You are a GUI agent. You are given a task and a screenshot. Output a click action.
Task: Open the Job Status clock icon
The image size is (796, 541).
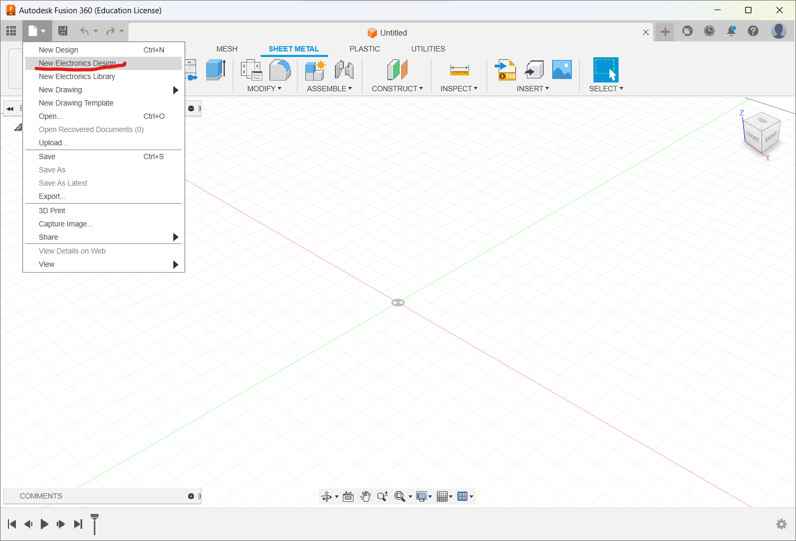point(709,31)
